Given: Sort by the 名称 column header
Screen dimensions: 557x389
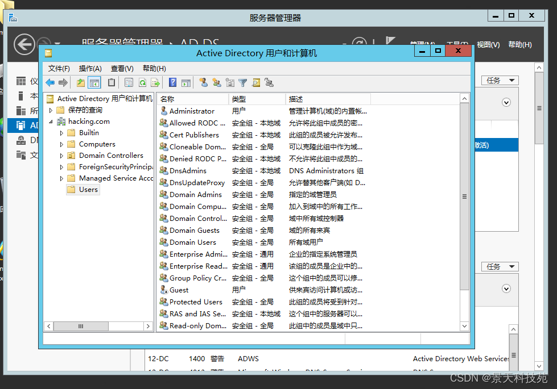Looking at the screenshot, I should tap(193, 99).
